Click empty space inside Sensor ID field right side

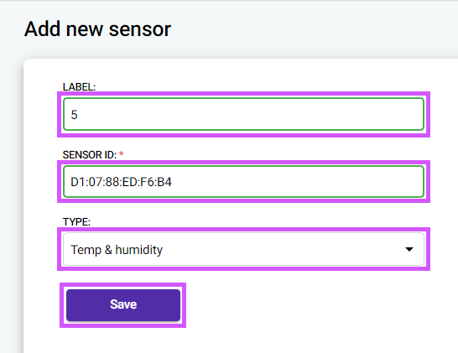pyautogui.click(x=321, y=182)
